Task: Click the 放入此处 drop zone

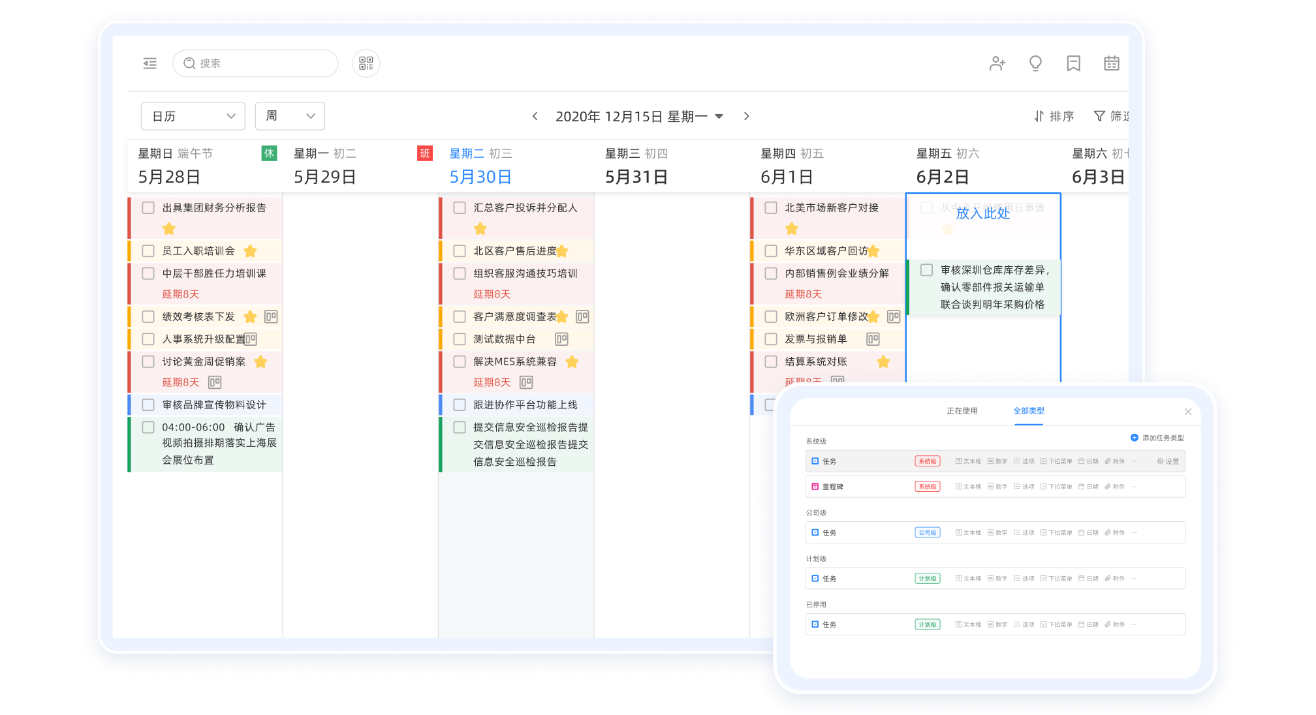Action: [983, 214]
